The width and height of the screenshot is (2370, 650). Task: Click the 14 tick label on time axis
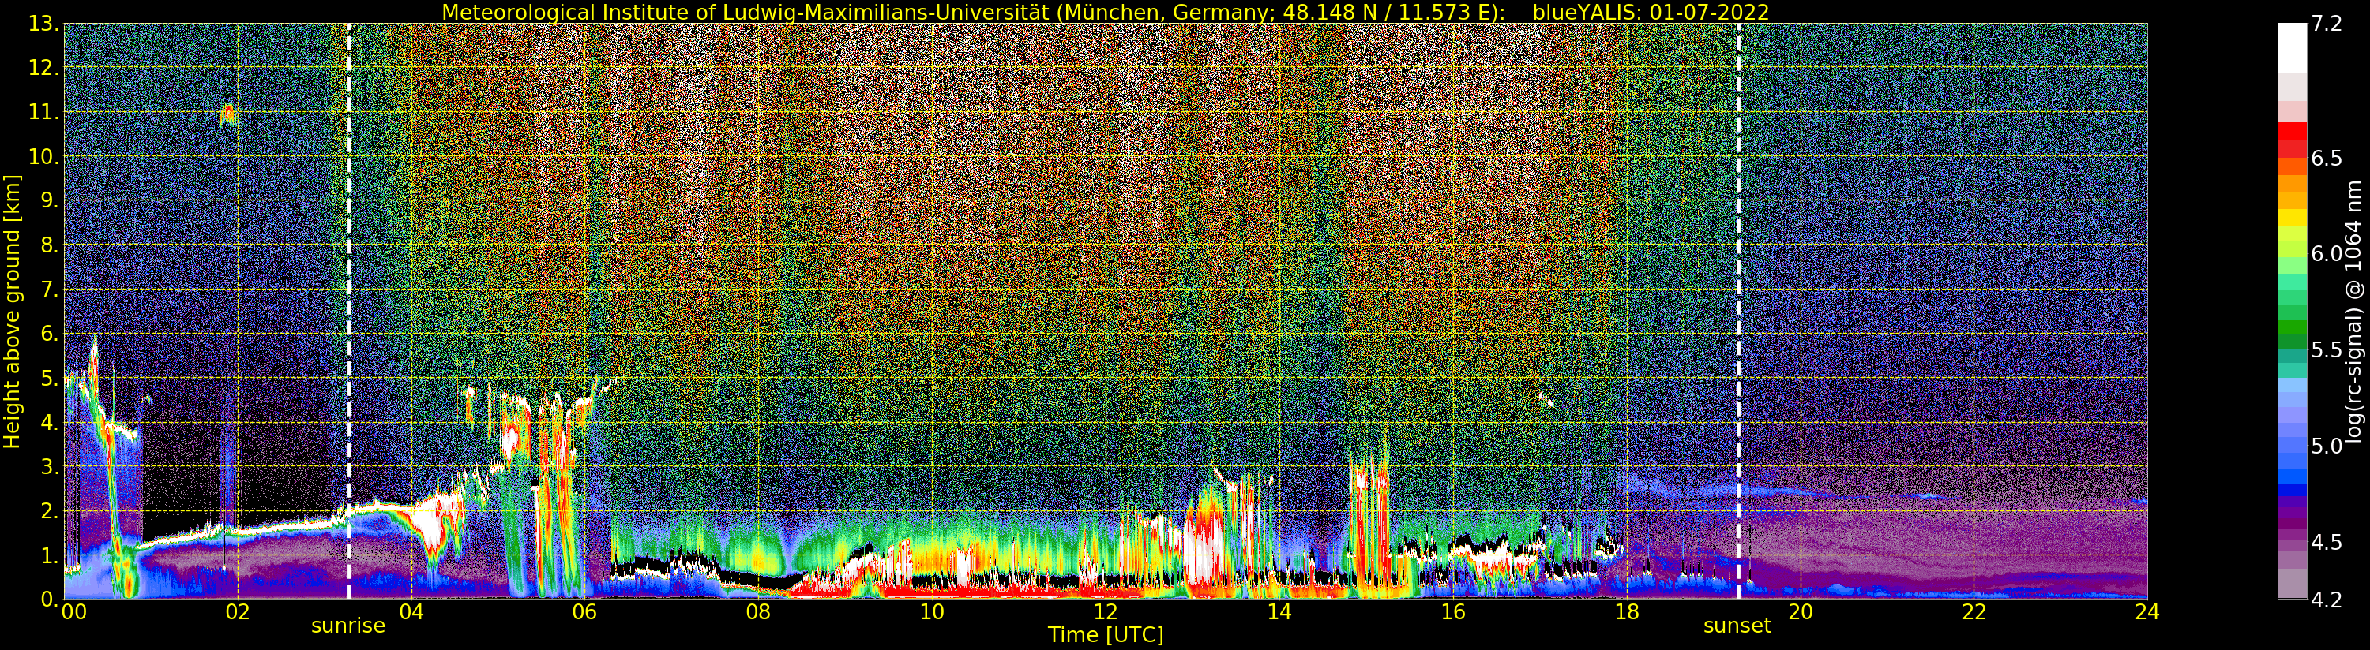point(1279,612)
